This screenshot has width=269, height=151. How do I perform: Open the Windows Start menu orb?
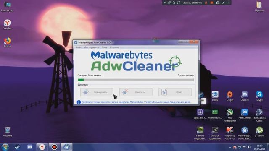[x=5, y=147]
